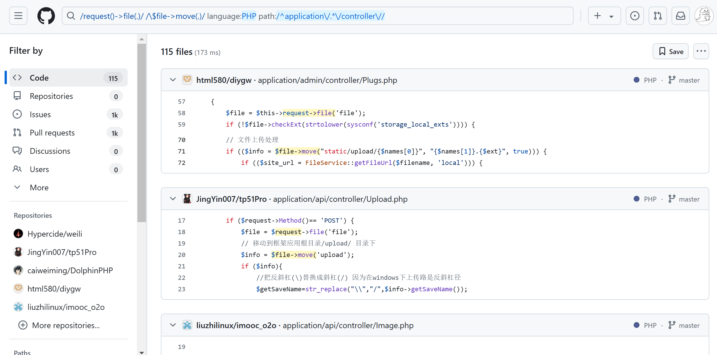
Task: Open JingYin007/tp51Pro repository link in results
Action: [231, 199]
